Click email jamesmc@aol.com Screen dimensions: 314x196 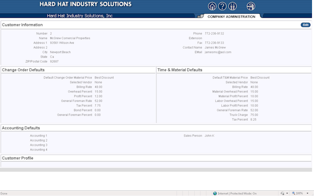[x=218, y=52]
